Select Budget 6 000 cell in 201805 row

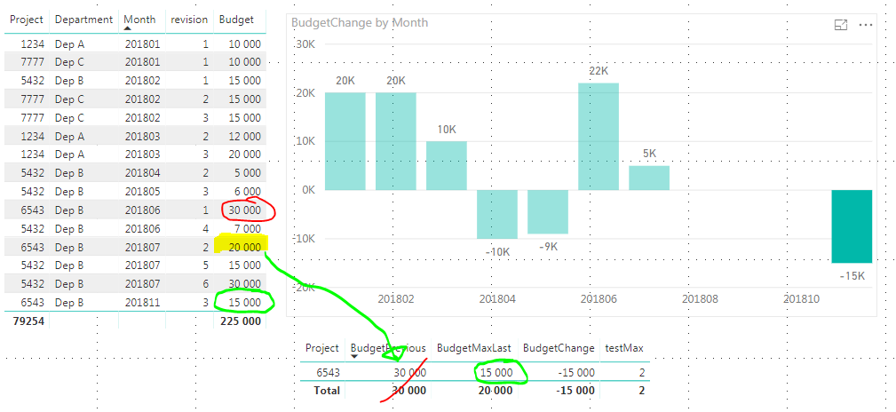pos(246,192)
